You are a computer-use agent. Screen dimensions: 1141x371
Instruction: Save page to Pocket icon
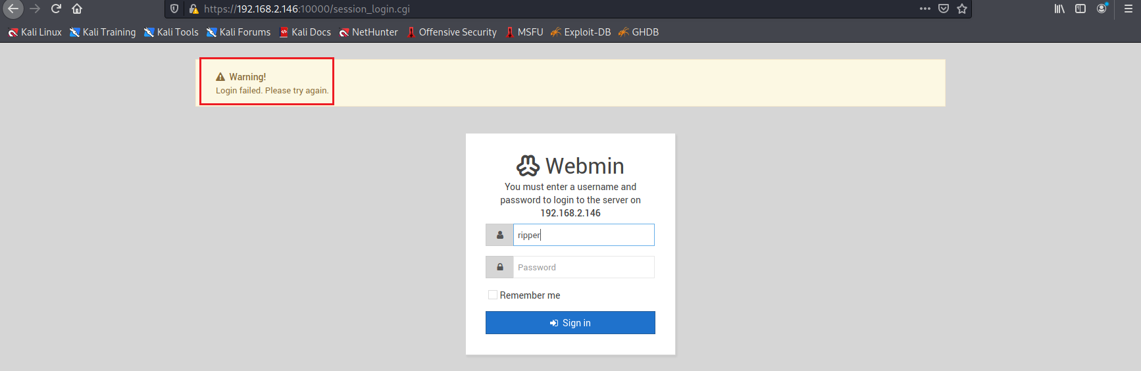tap(944, 9)
